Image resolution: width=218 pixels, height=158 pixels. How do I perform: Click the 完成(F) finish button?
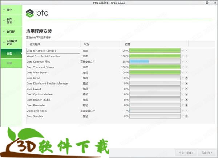[x=207, y=153]
